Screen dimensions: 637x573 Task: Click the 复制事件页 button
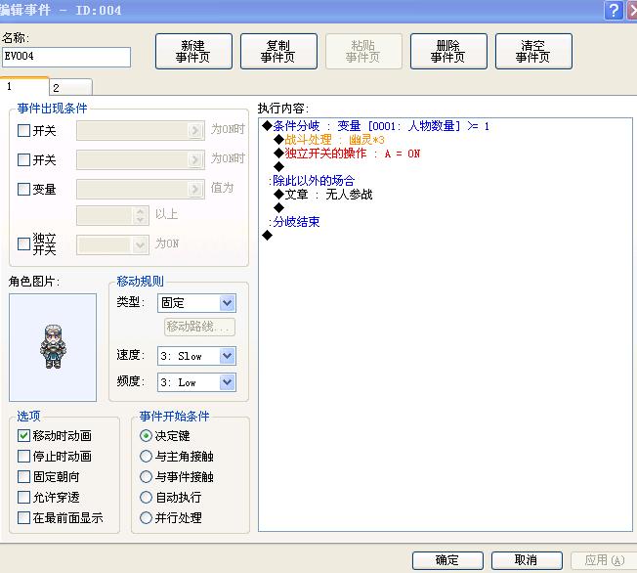[278, 51]
